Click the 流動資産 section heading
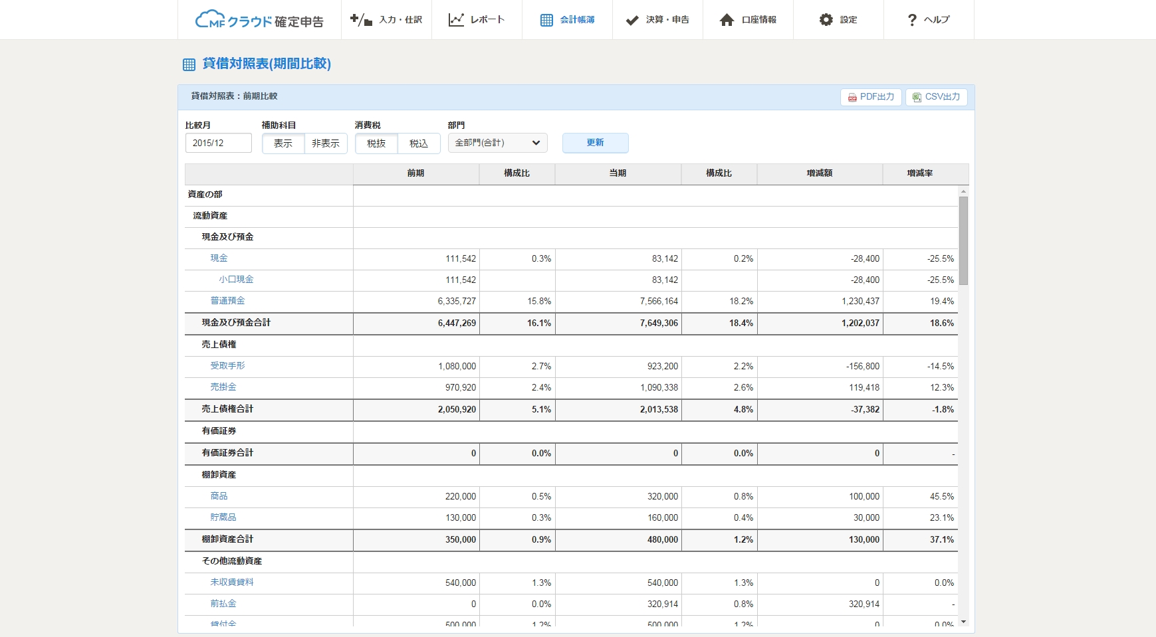 [210, 216]
